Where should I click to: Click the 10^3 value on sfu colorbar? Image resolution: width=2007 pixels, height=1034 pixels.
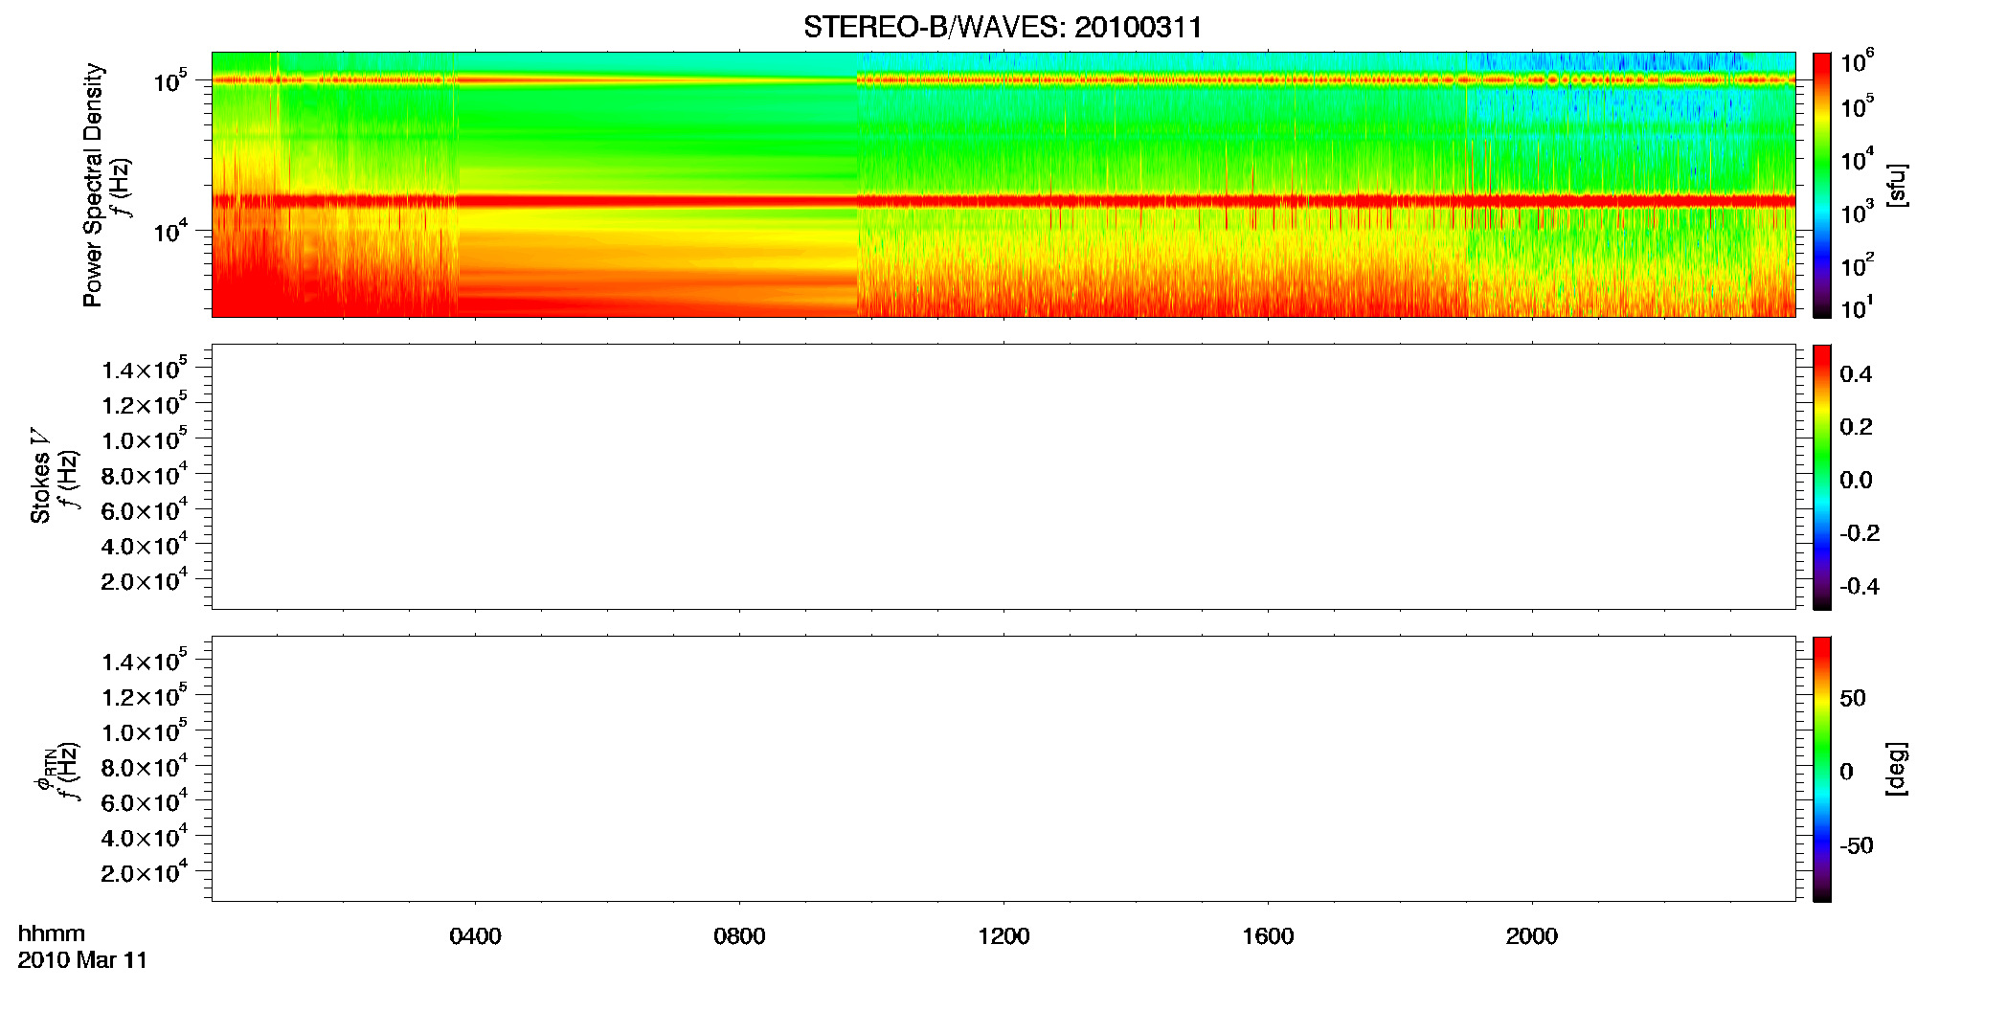[x=1858, y=212]
